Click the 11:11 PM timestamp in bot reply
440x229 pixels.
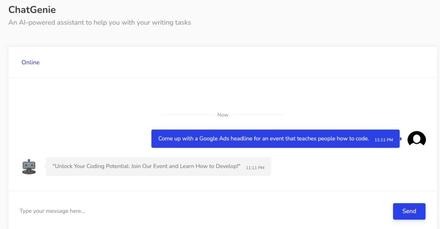point(255,168)
